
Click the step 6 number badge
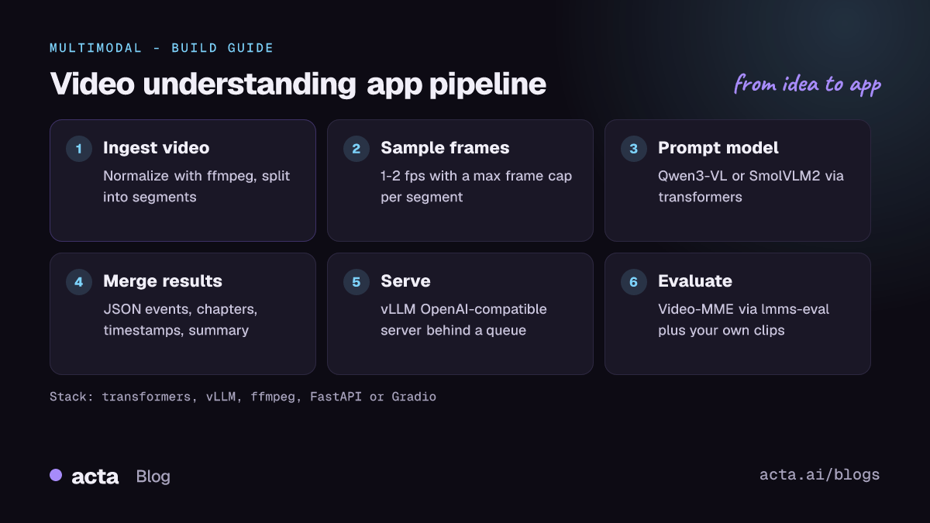(x=634, y=282)
